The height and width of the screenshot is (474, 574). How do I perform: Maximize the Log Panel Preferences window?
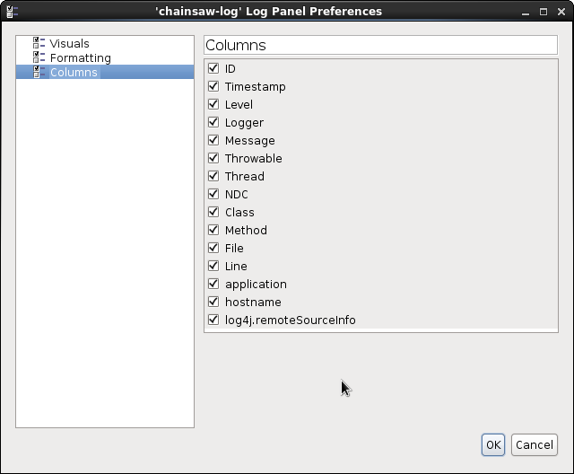click(544, 12)
